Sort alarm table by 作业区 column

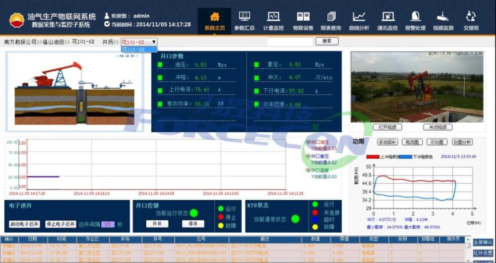93,240
